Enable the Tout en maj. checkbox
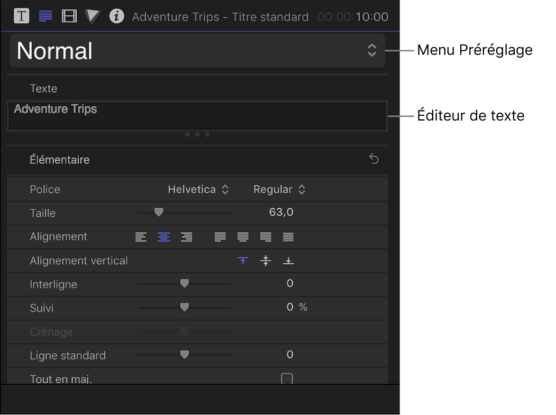This screenshot has height=415, width=556. (287, 379)
